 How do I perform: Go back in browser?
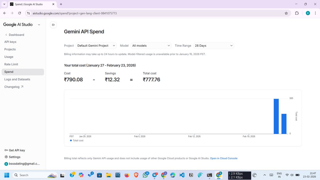[x=5, y=13]
